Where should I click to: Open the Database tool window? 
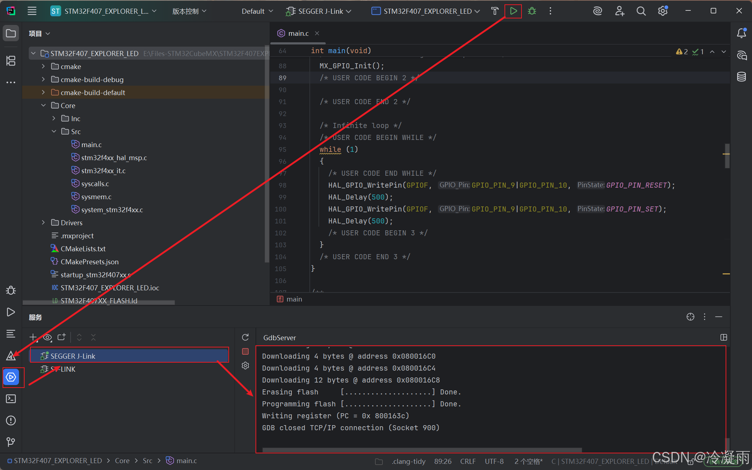coord(741,77)
